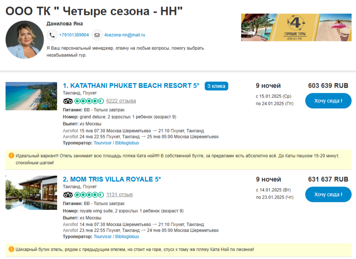Click the 24 янв 22:55 Aeroflot return flight

tap(141, 137)
